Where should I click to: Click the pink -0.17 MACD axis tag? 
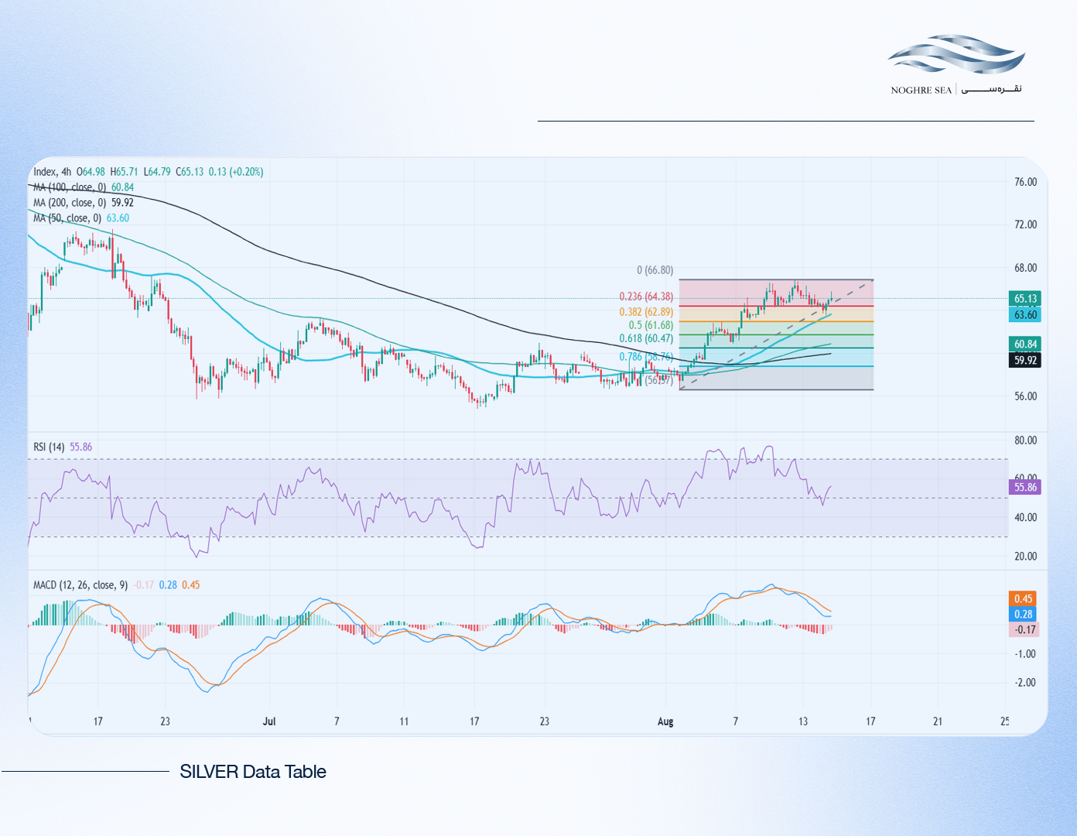click(x=1024, y=630)
